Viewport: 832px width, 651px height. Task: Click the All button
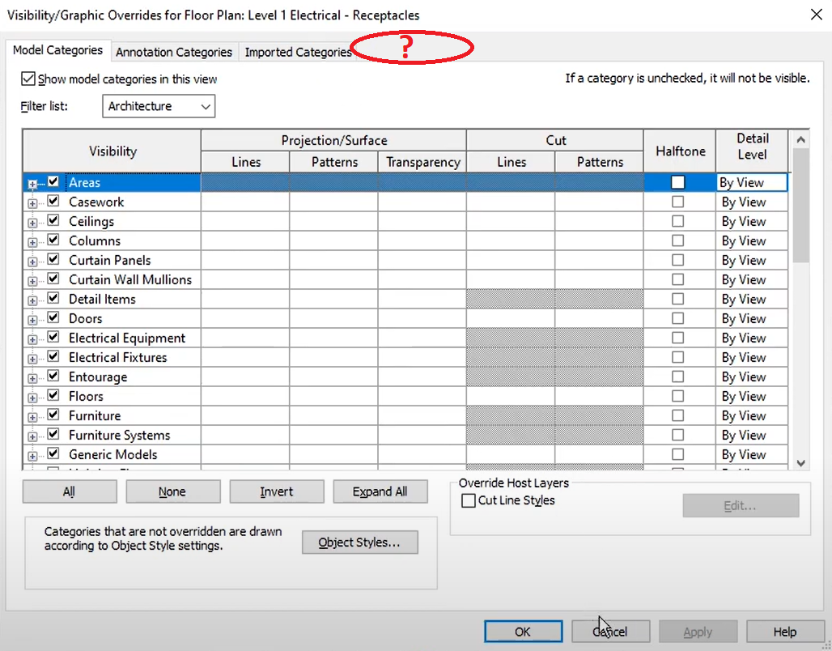(70, 491)
